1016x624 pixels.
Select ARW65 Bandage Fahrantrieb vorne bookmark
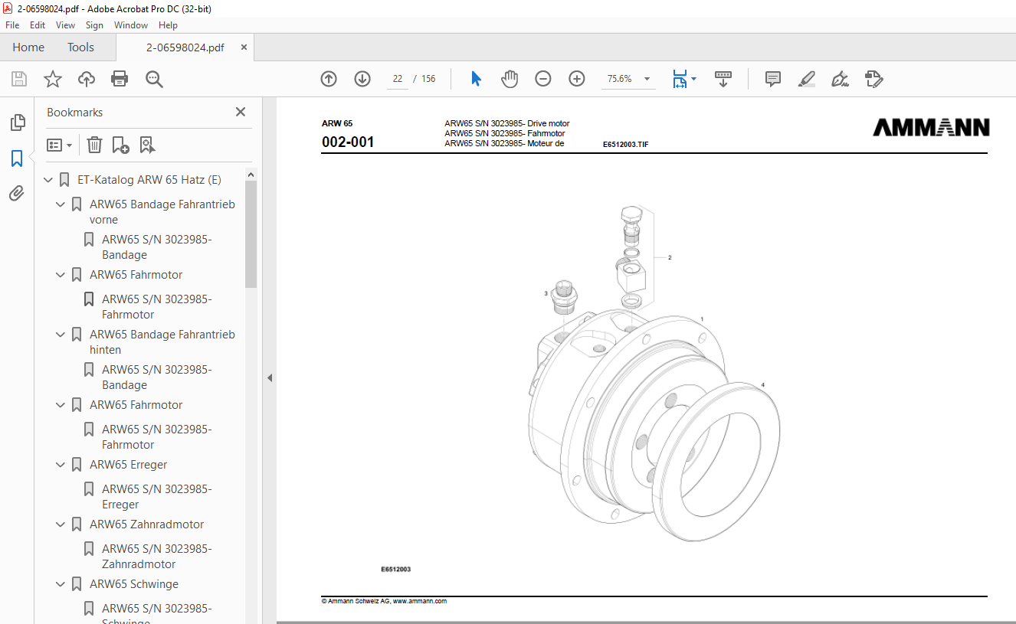[x=162, y=212]
